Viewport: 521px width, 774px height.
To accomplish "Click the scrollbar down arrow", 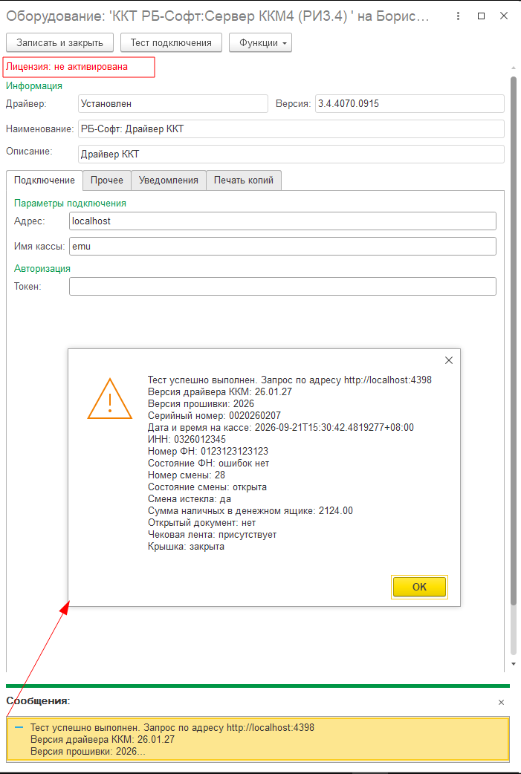I will pyautogui.click(x=514, y=664).
